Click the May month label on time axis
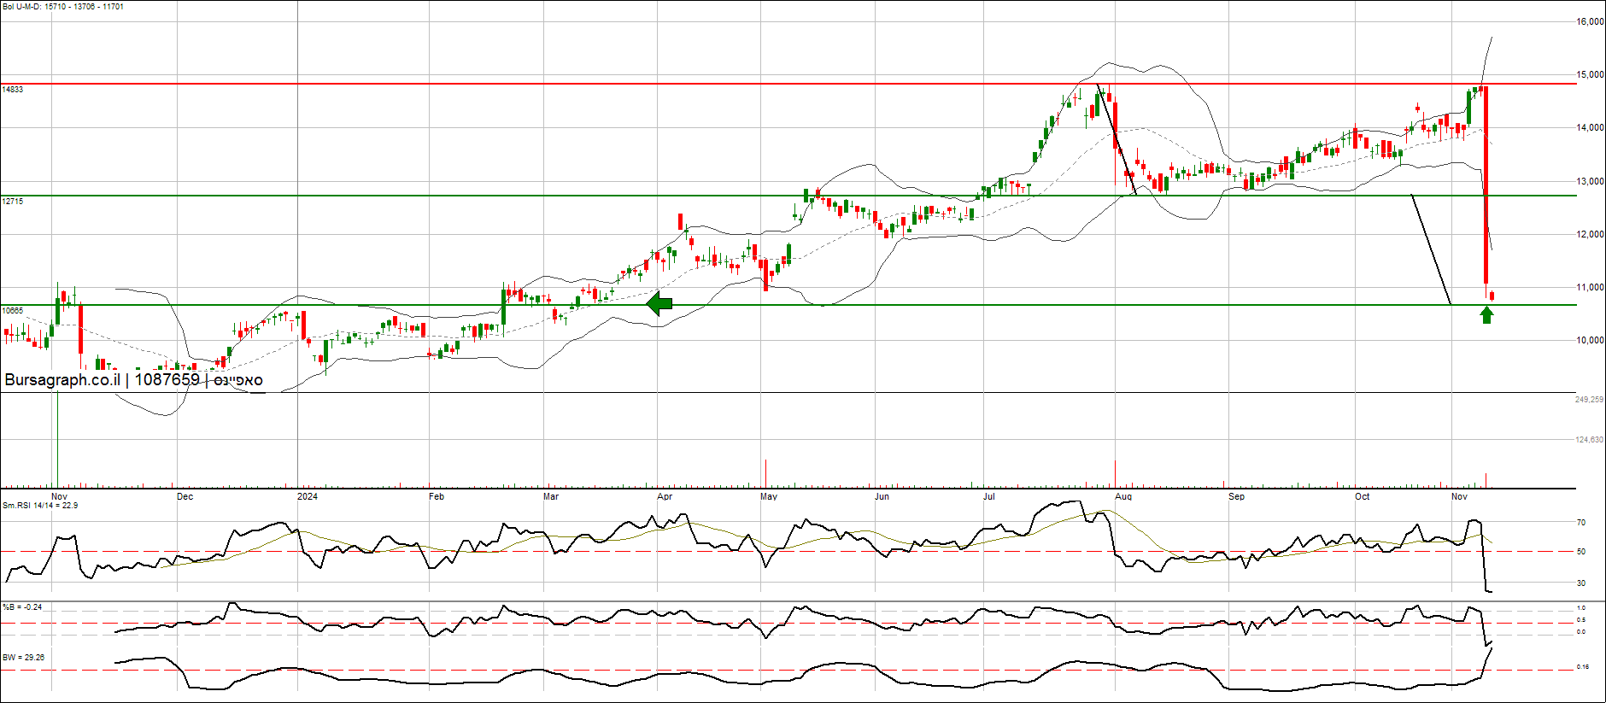Image resolution: width=1606 pixels, height=703 pixels. click(769, 496)
